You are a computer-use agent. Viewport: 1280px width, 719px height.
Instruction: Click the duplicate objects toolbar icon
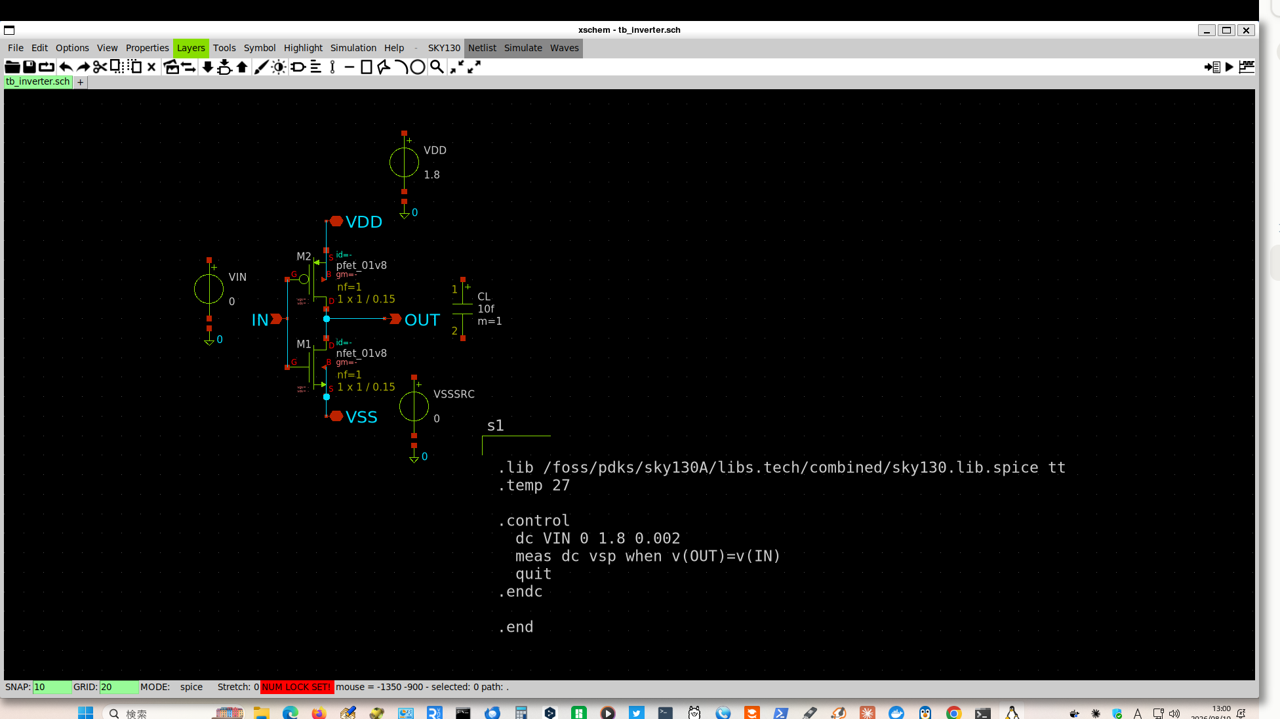pyautogui.click(x=171, y=67)
